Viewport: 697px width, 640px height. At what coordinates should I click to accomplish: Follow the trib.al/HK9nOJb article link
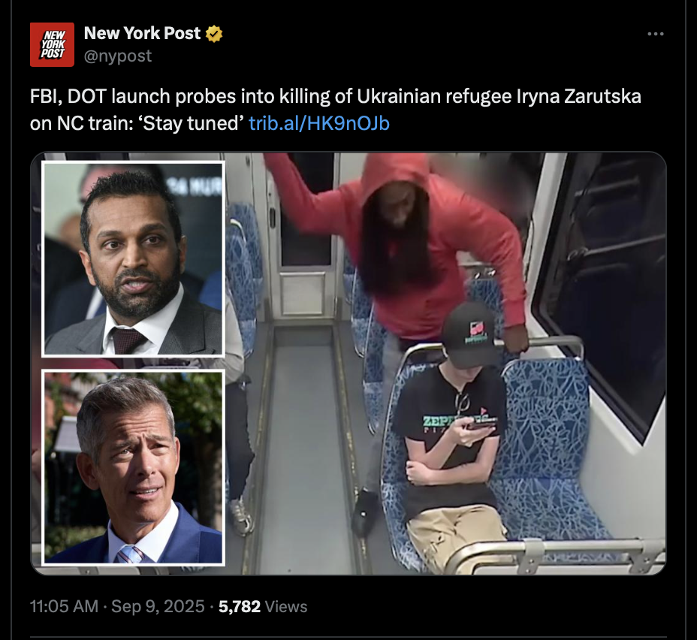pyautogui.click(x=319, y=123)
